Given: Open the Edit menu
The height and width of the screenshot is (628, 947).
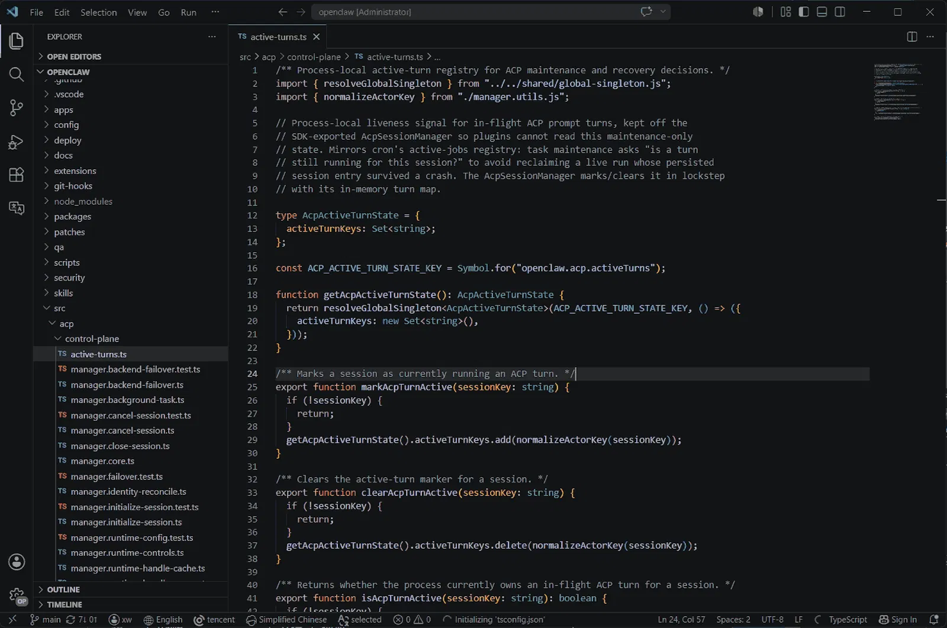Looking at the screenshot, I should 62,12.
